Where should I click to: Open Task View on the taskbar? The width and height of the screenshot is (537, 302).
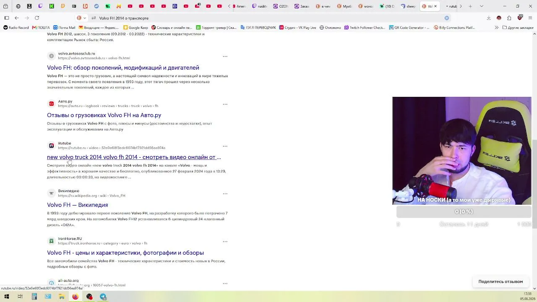20,297
